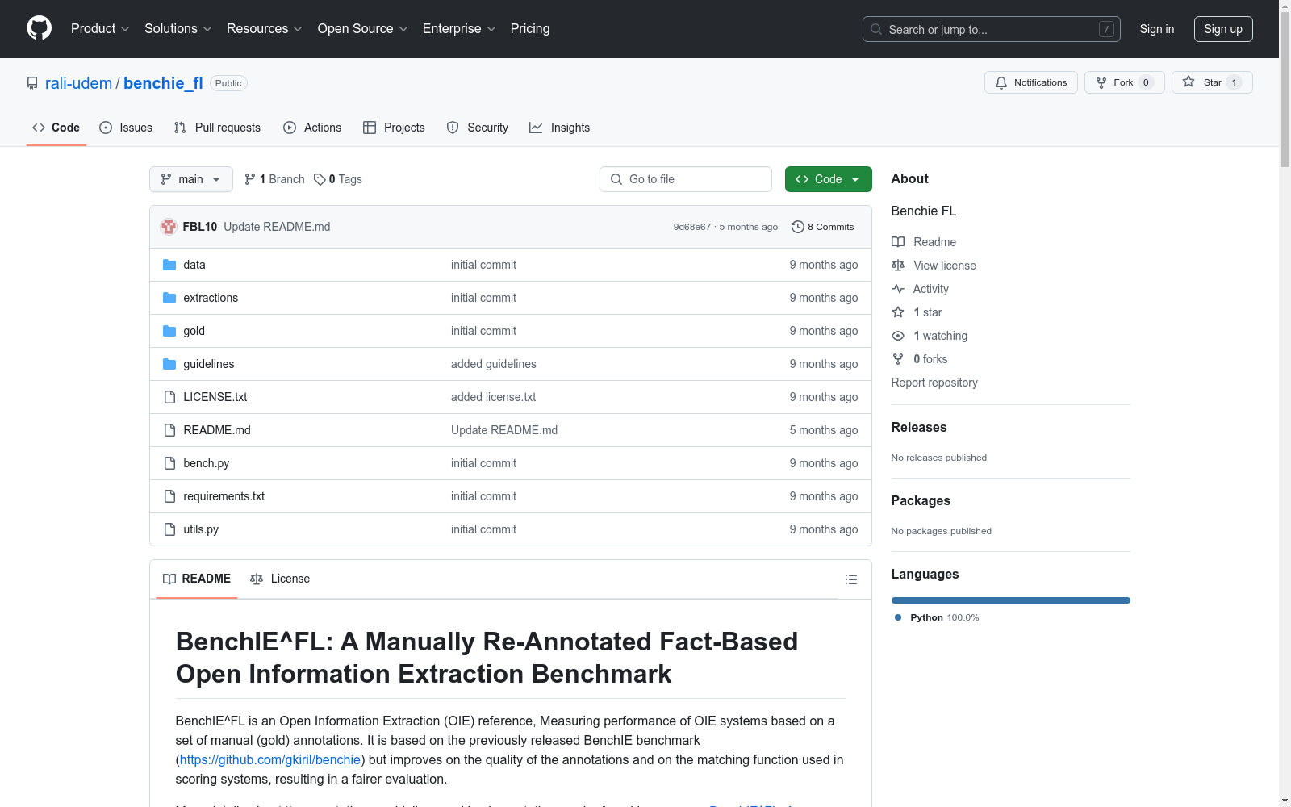Expand the Product menu
The width and height of the screenshot is (1291, 807).
[100, 29]
